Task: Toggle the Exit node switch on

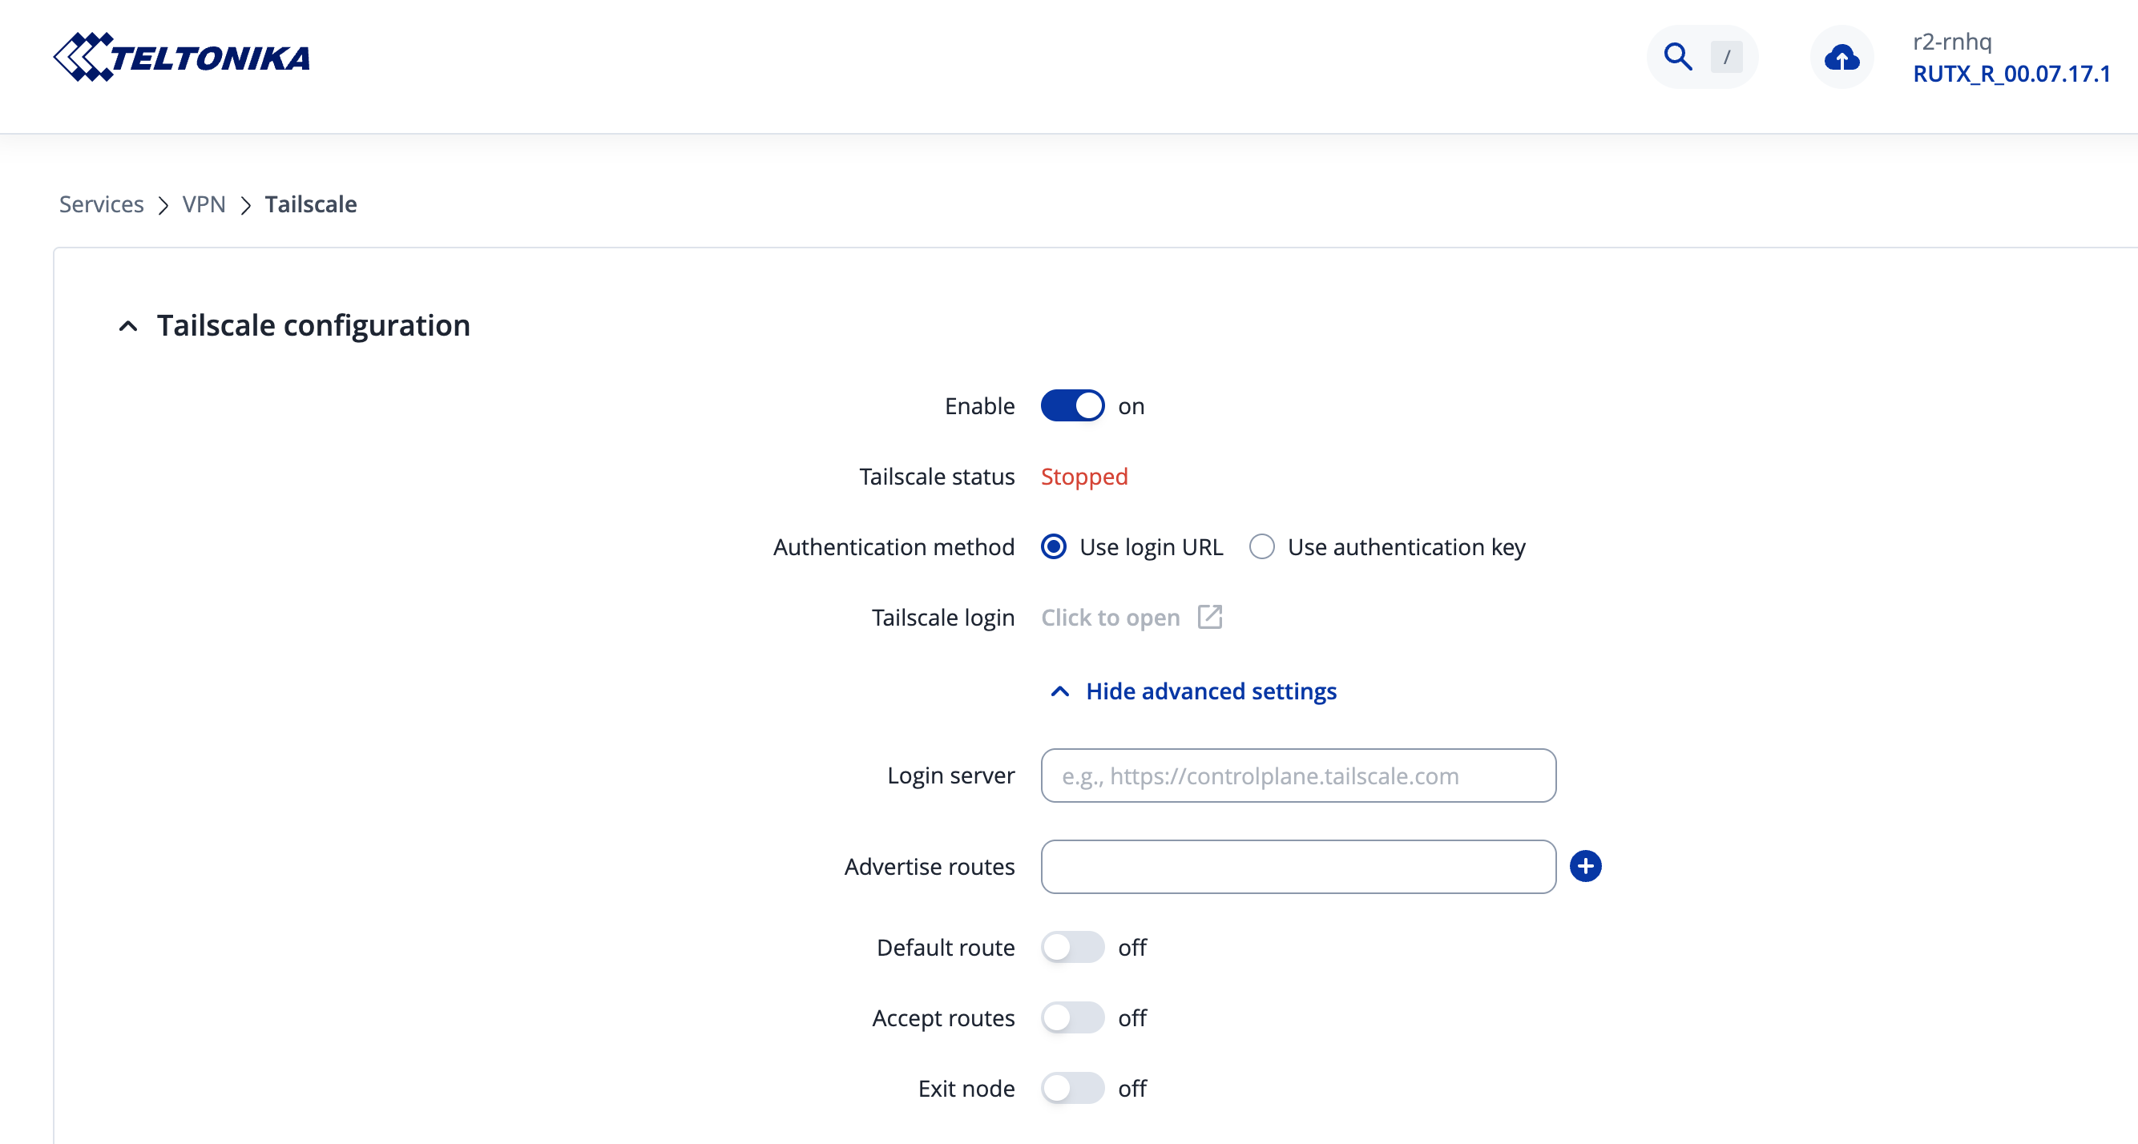Action: [1071, 1089]
